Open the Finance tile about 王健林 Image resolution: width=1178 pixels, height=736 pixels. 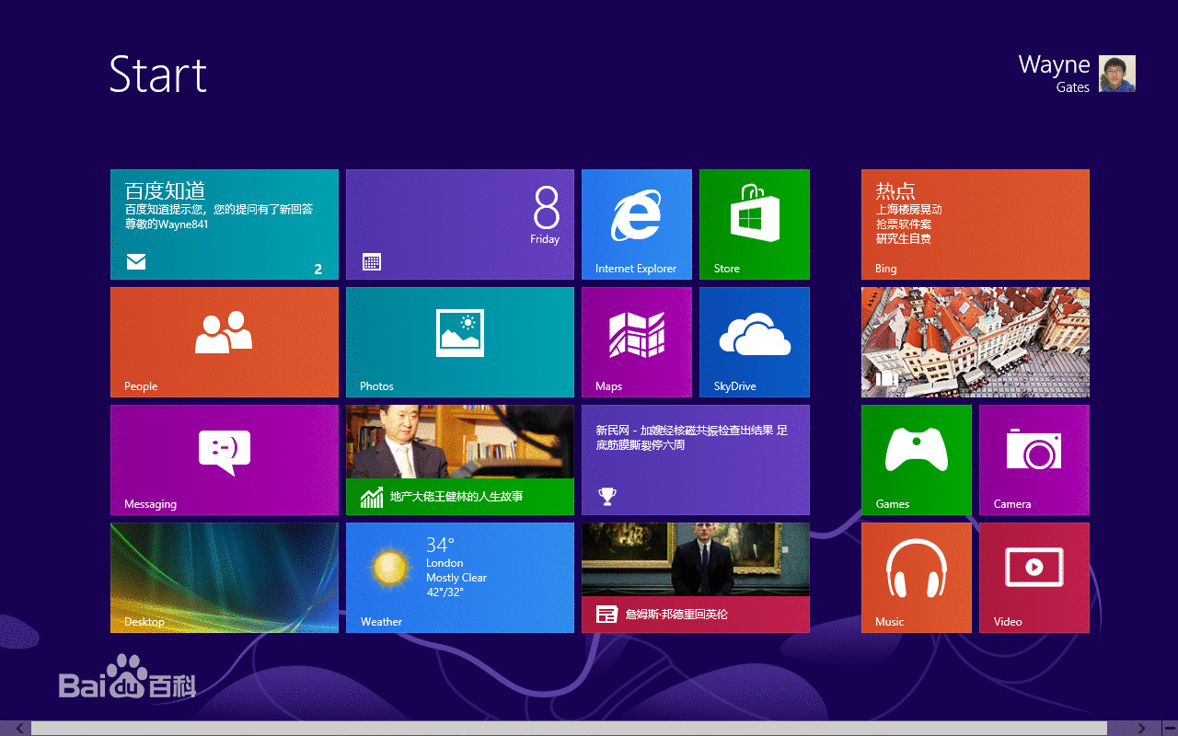coord(460,460)
